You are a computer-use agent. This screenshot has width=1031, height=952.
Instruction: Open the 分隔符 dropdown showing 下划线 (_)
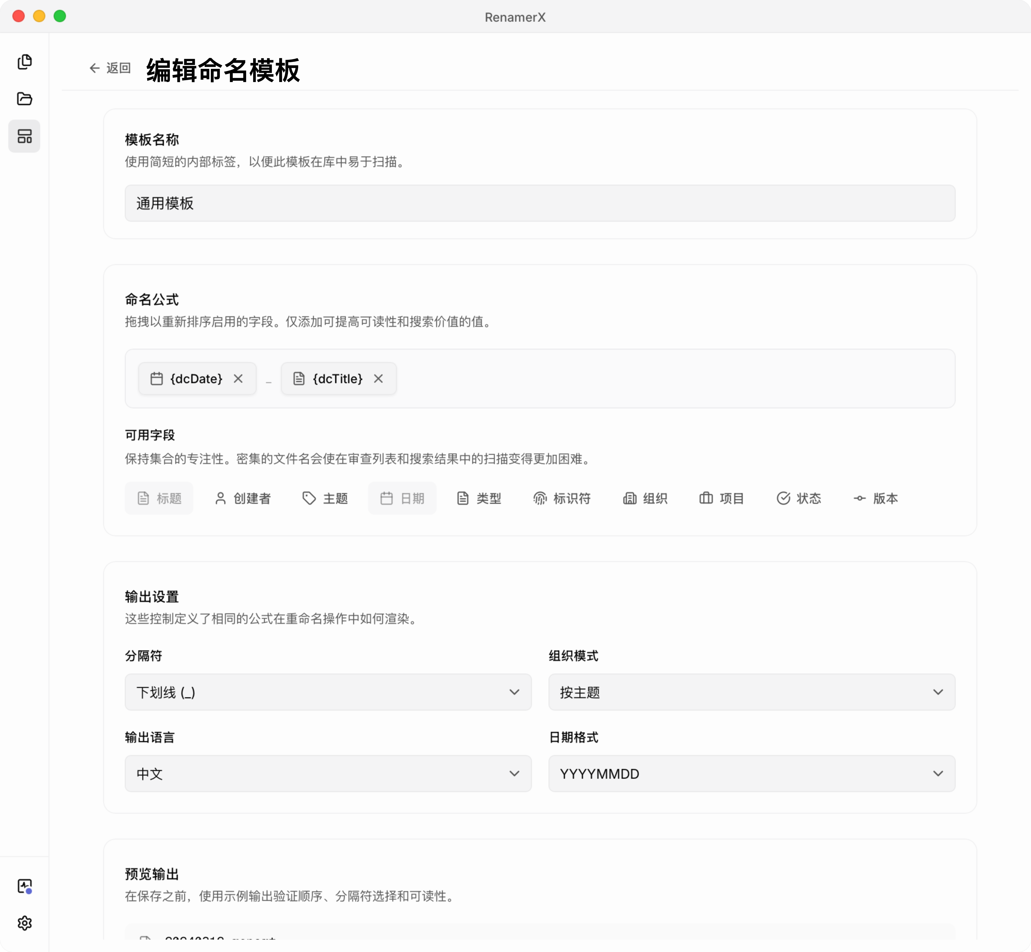[x=328, y=692]
